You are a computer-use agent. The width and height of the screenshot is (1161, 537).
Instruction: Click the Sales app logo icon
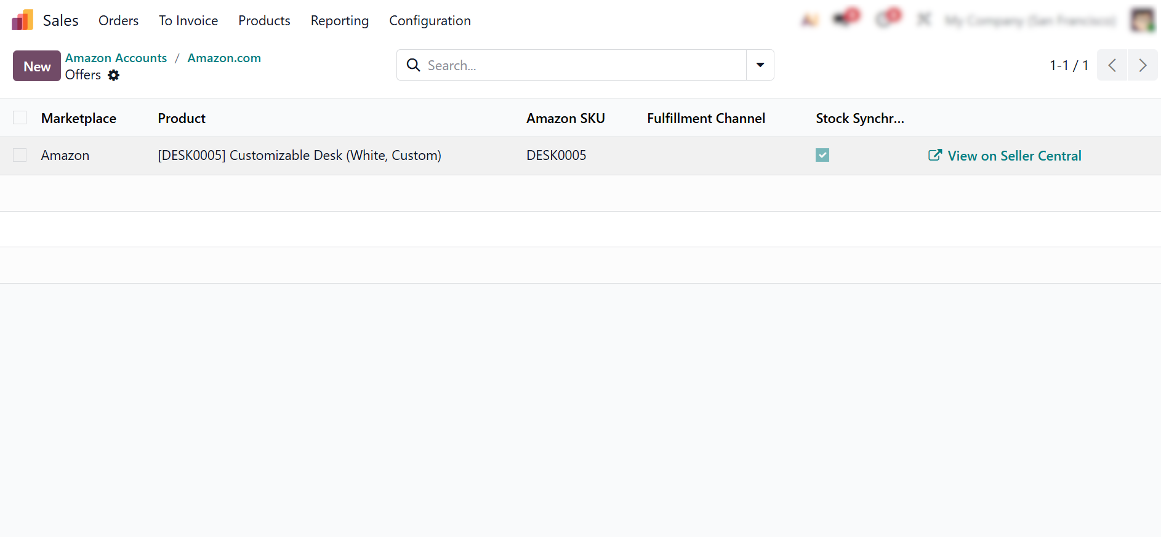pos(22,20)
